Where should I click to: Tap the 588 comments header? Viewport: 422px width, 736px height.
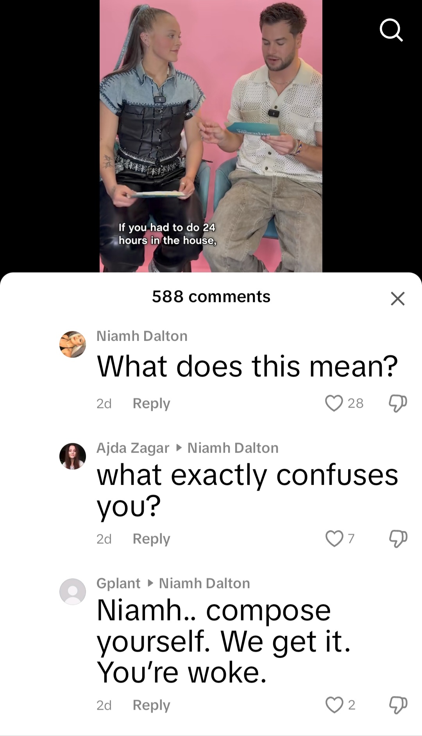(x=211, y=297)
